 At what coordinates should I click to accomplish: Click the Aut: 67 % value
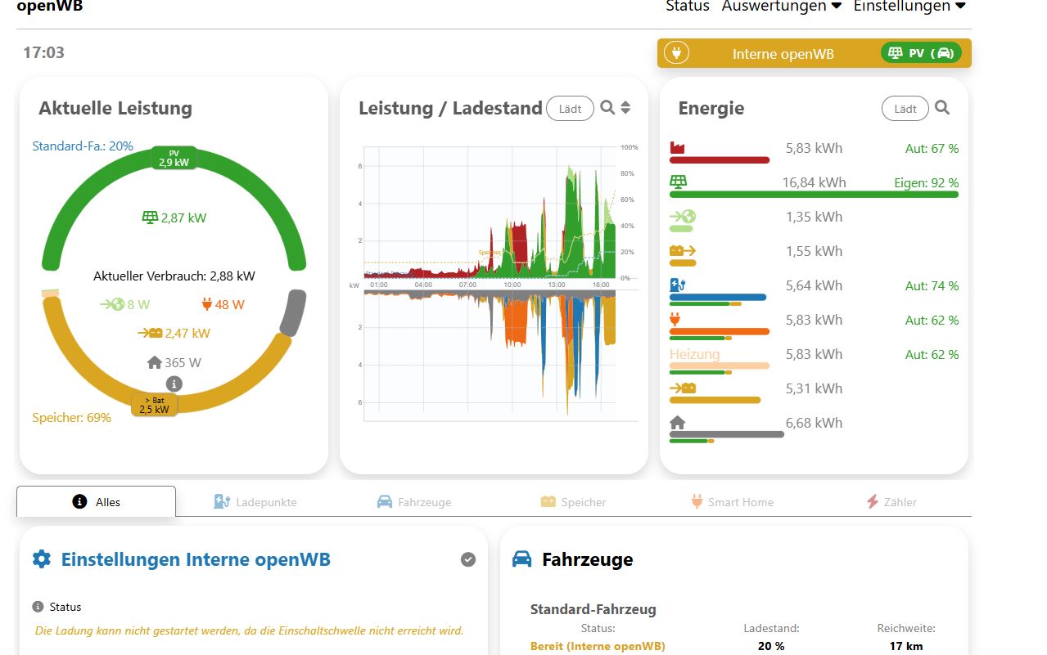coord(932,149)
